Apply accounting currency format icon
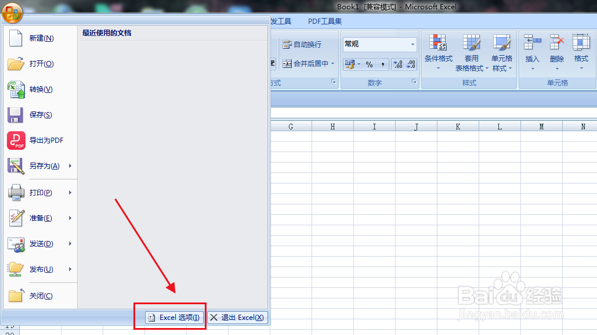 (349, 64)
